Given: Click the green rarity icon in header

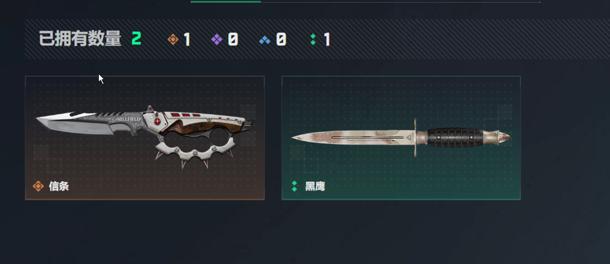Looking at the screenshot, I should click(313, 40).
